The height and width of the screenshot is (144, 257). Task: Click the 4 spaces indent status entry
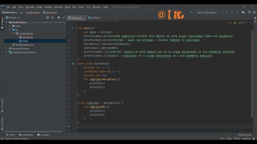pos(246,139)
